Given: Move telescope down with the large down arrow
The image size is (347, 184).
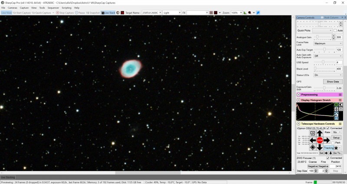Looking at the screenshot, I should [320, 147].
